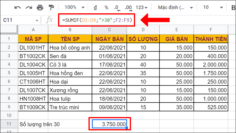Open the Mặc định font dropdown
Viewport: 236px width, 133px height.
(x=176, y=7)
